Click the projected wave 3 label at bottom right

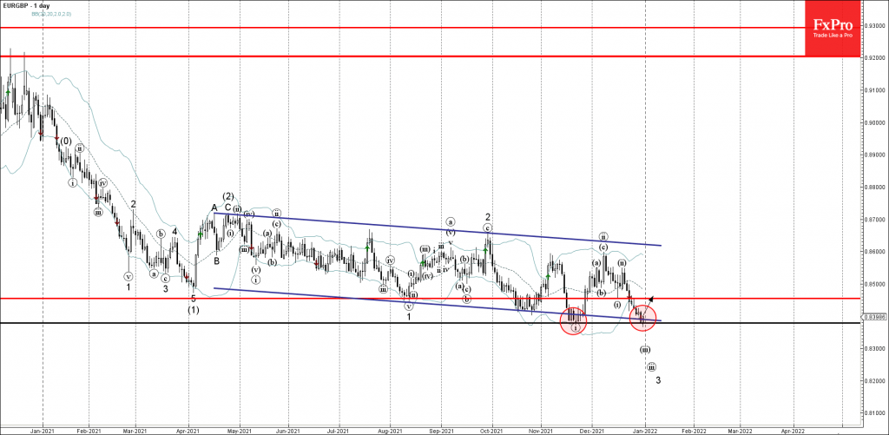click(x=658, y=380)
